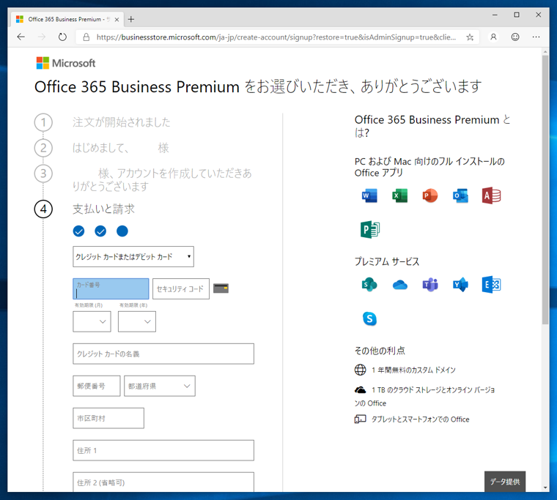Click the cloud storage benefit icon
557x500 pixels.
(360, 390)
